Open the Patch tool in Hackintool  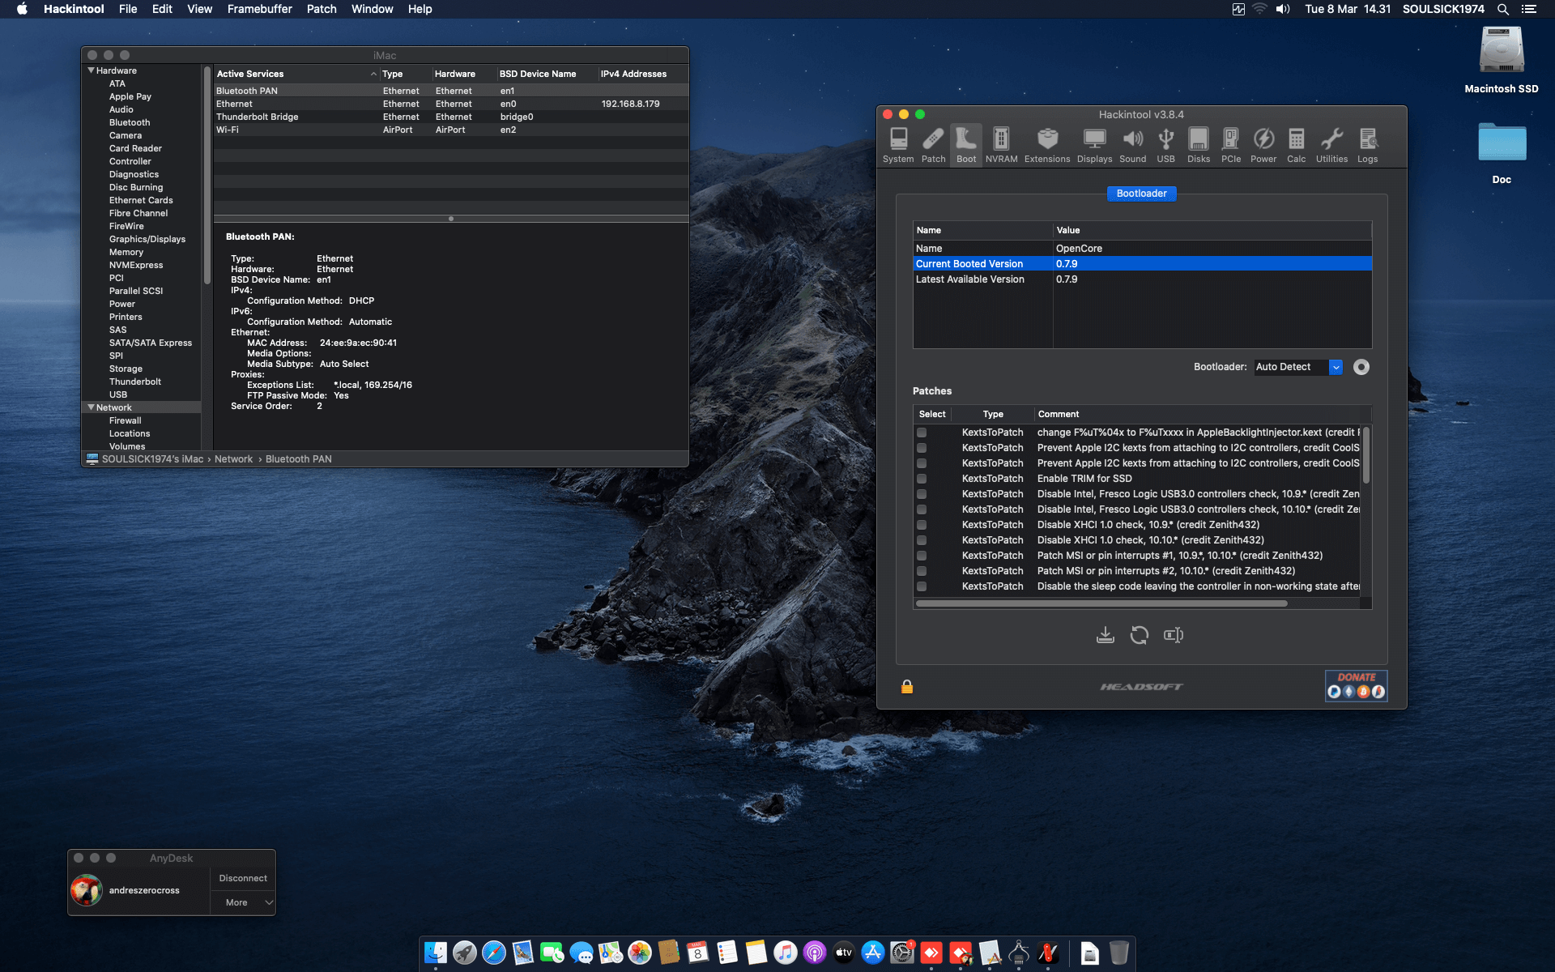(933, 145)
